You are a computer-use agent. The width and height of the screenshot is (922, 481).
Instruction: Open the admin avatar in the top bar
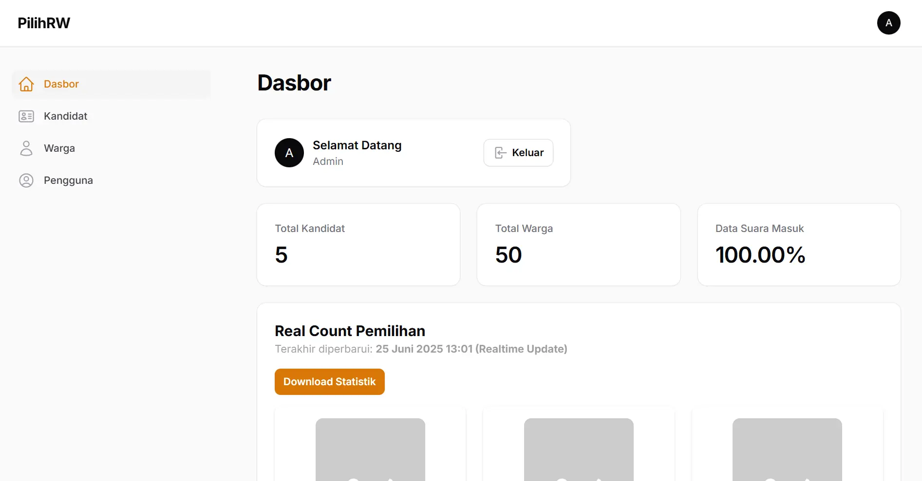[888, 22]
